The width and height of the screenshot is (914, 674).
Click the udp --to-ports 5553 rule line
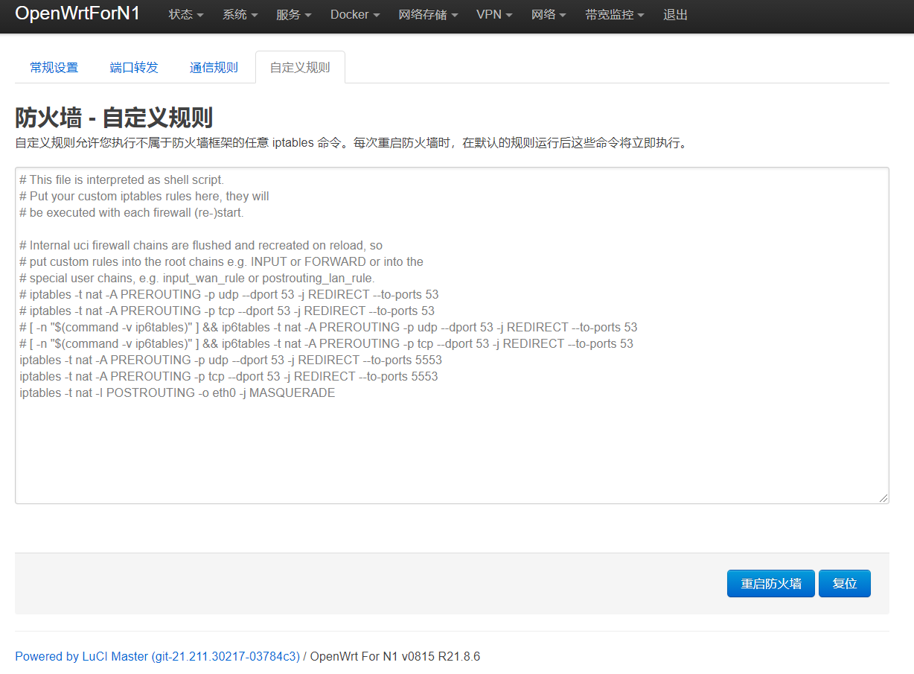pyautogui.click(x=231, y=360)
